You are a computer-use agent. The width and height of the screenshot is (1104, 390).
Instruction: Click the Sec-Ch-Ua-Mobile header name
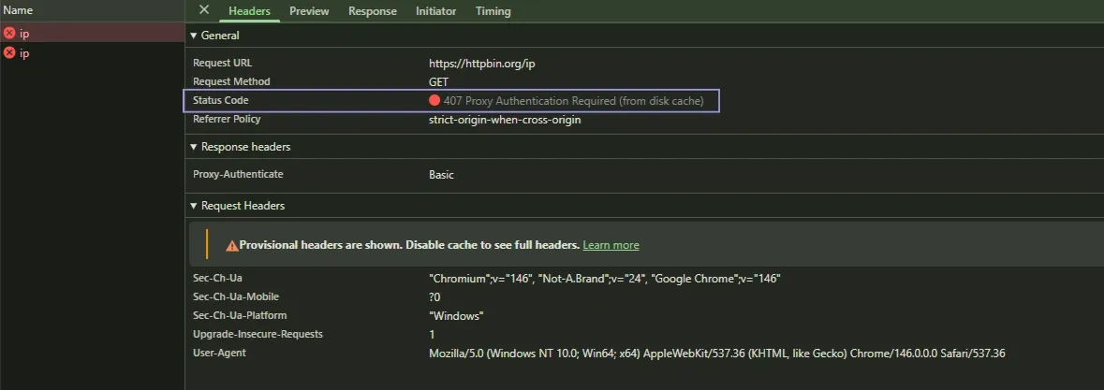point(236,296)
